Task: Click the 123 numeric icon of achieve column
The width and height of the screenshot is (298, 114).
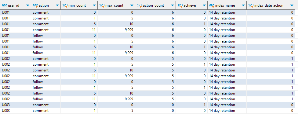Action: click(180, 5)
